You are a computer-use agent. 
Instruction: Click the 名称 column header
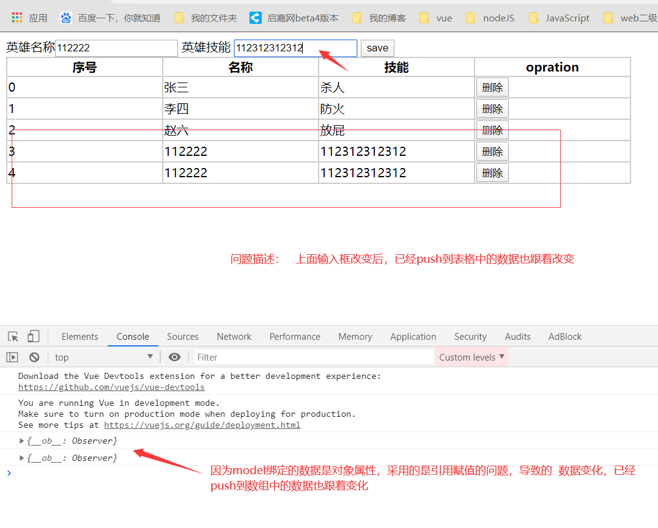pyautogui.click(x=240, y=67)
